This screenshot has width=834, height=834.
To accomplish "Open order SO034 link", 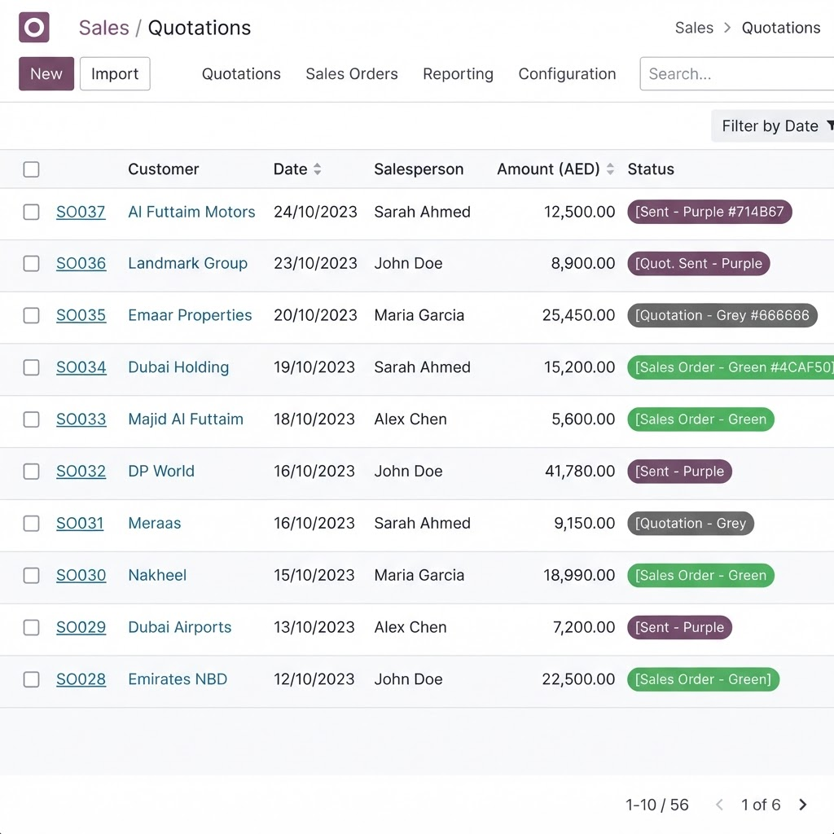I will [x=81, y=367].
